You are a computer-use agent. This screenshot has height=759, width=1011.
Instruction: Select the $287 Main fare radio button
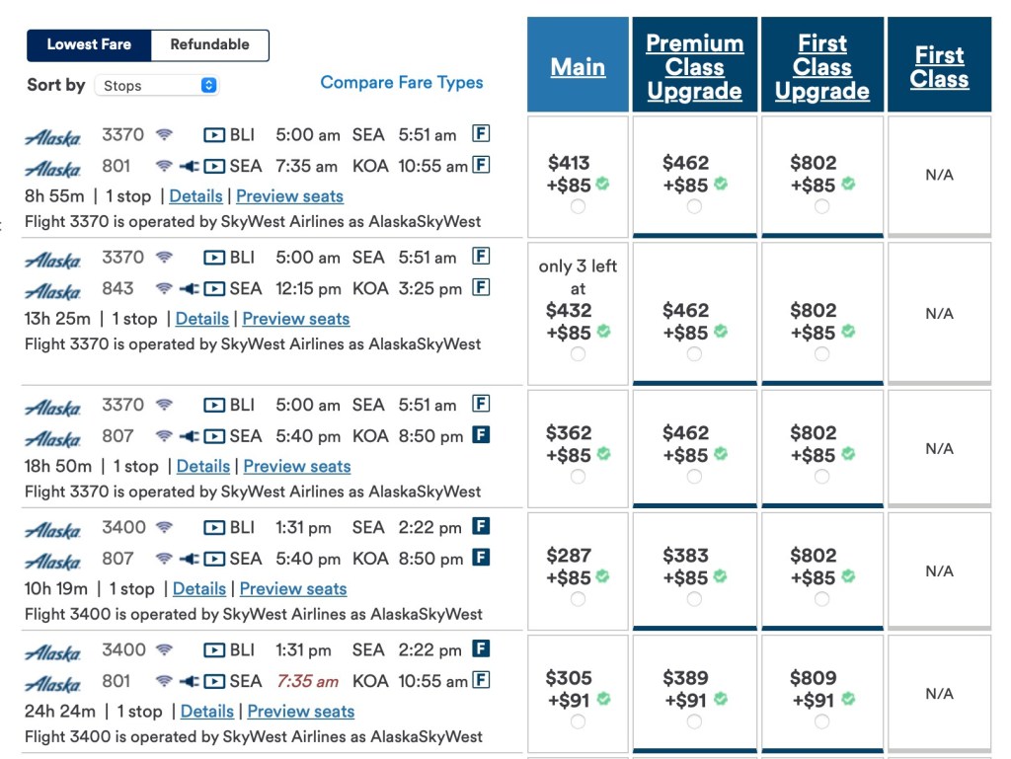click(x=578, y=599)
